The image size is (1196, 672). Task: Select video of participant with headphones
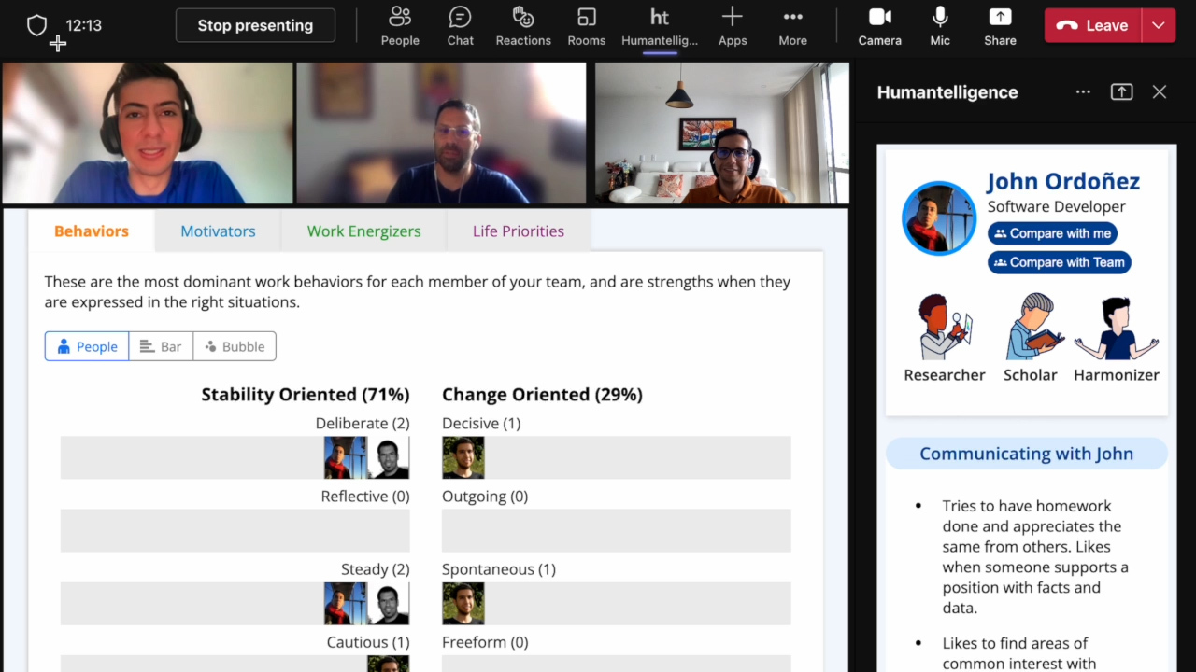click(x=148, y=133)
